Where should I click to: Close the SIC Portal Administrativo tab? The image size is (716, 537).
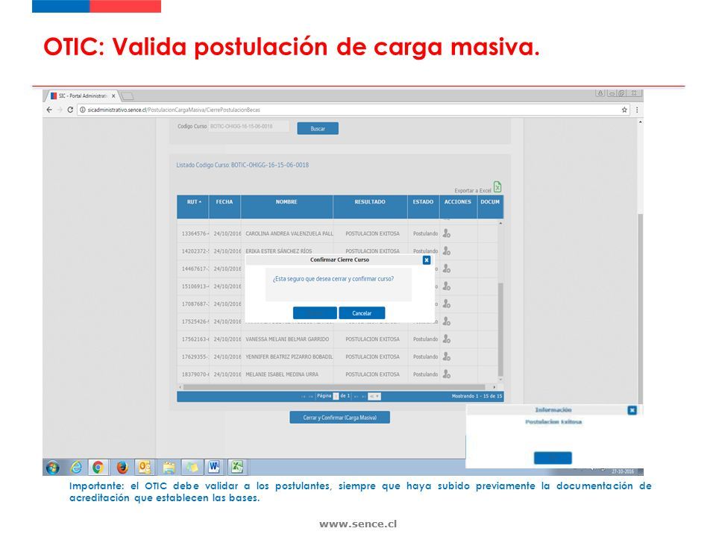pyautogui.click(x=113, y=96)
